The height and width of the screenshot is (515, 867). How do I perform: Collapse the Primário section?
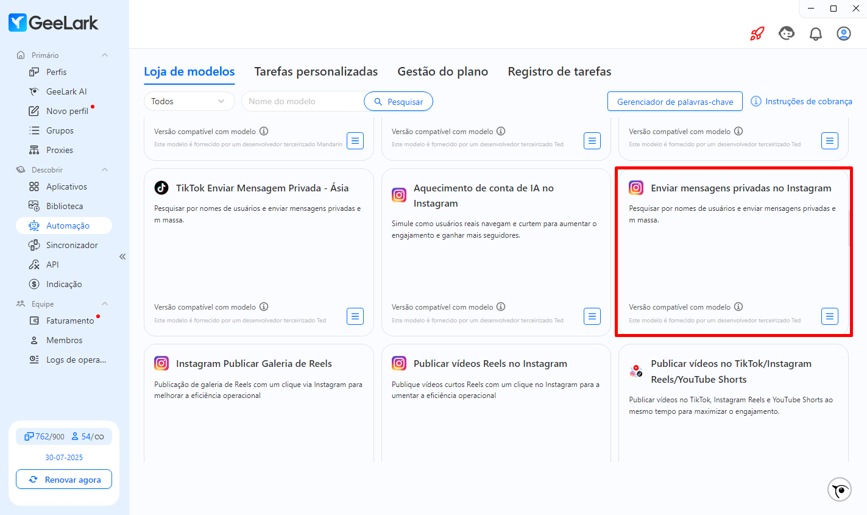[x=105, y=55]
